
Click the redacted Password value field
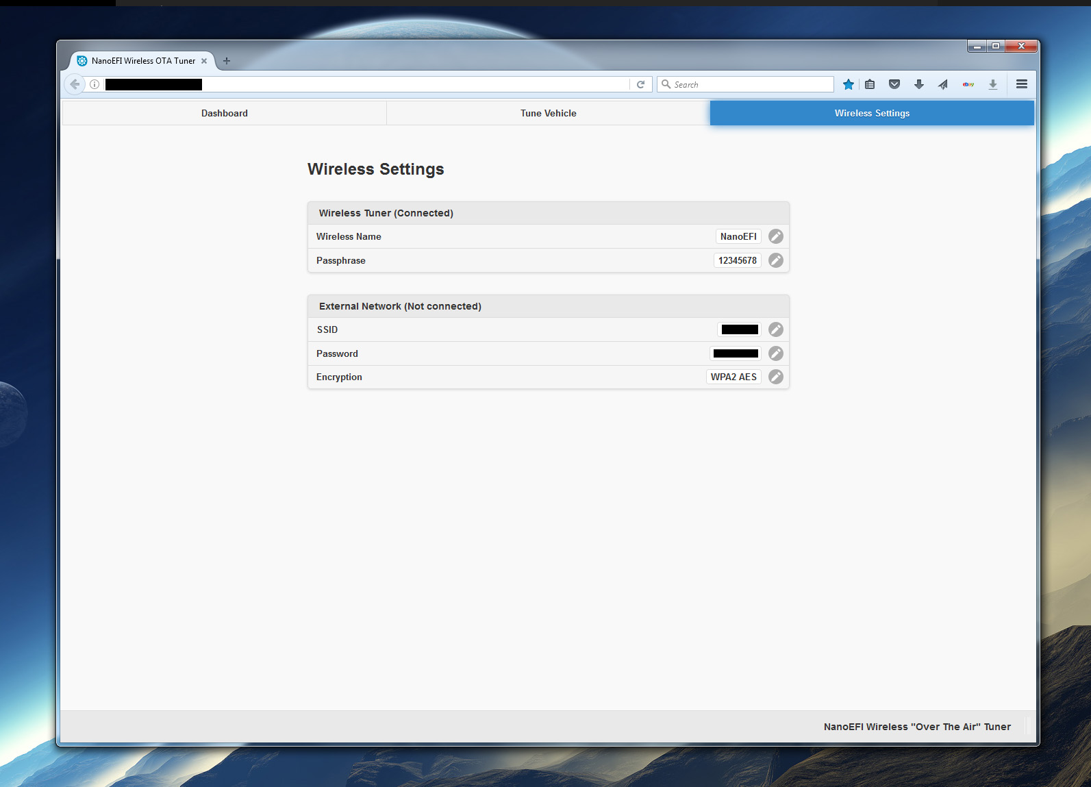pyautogui.click(x=736, y=353)
